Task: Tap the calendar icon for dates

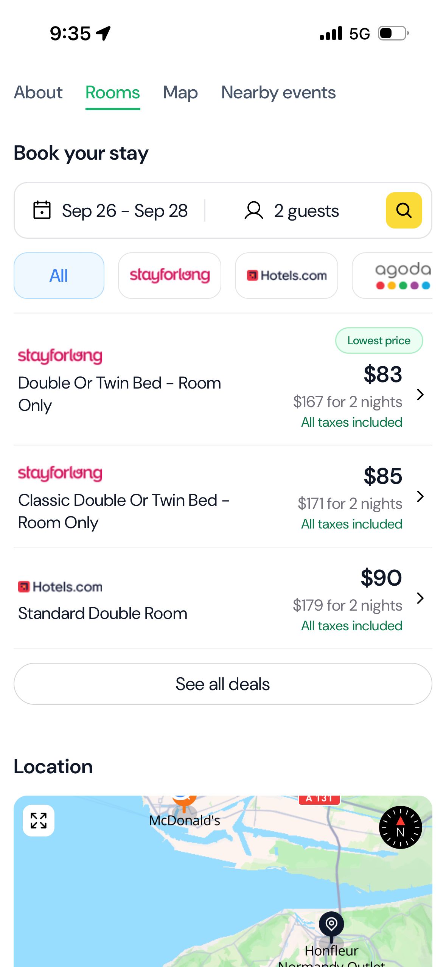Action: pyautogui.click(x=42, y=210)
